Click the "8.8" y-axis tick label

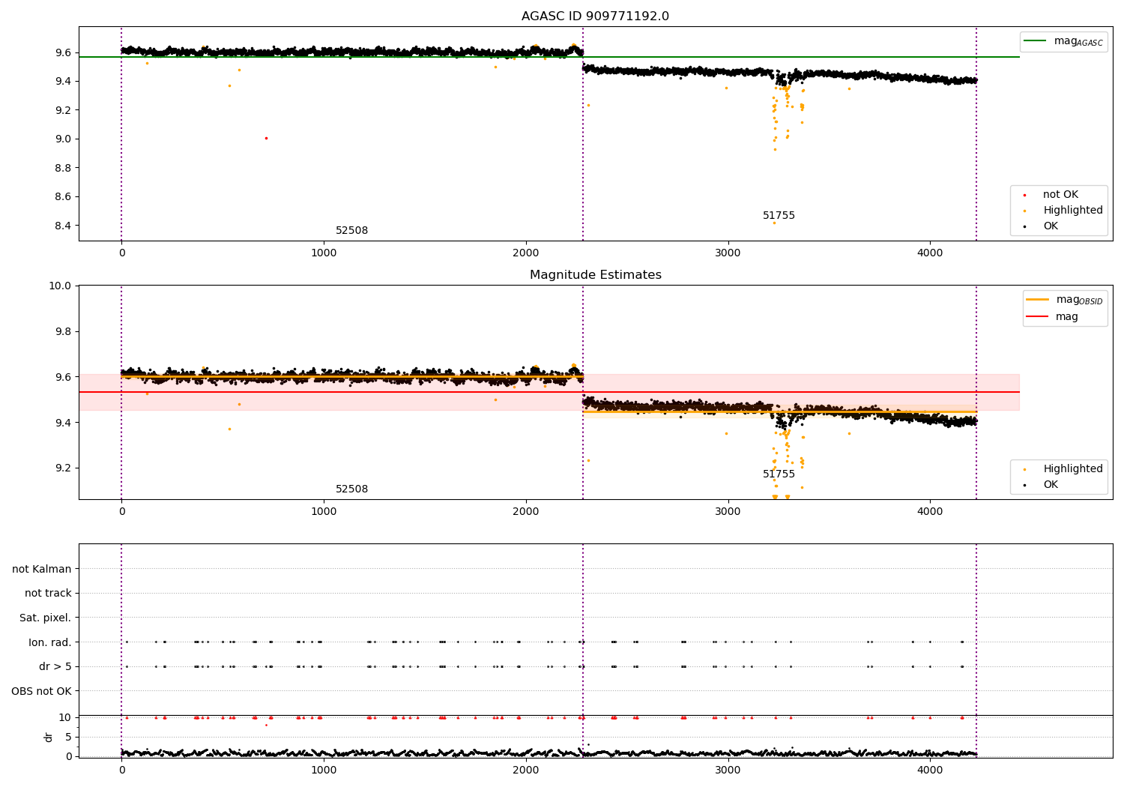pos(63,168)
